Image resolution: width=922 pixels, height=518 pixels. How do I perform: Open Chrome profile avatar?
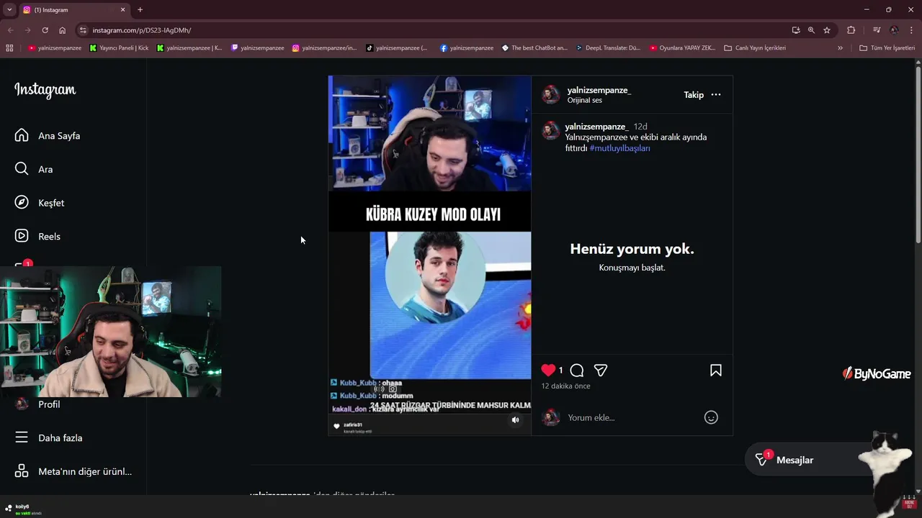(894, 30)
